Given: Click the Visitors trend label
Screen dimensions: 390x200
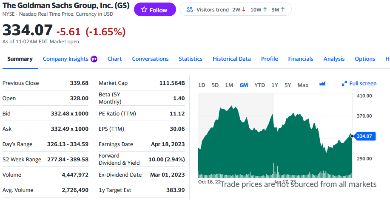Looking at the screenshot, I should click(212, 10).
